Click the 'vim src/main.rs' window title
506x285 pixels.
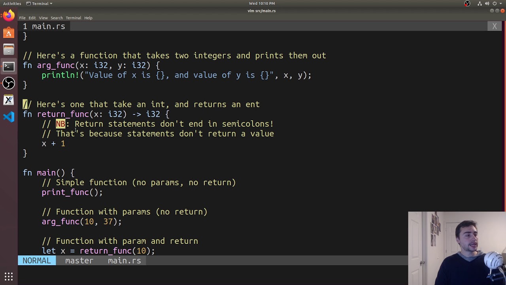point(262,11)
